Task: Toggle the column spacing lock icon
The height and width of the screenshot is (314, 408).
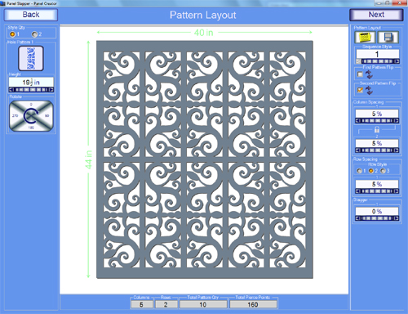Action: pos(377,129)
